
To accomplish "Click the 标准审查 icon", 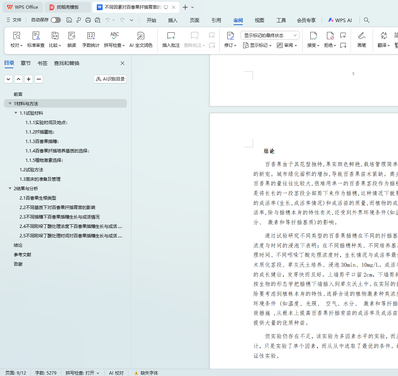I will [36, 36].
